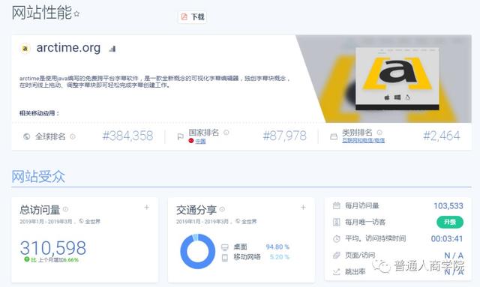480x287 pixels.
Task: Select the global rank value #384,358
Action: (127, 136)
